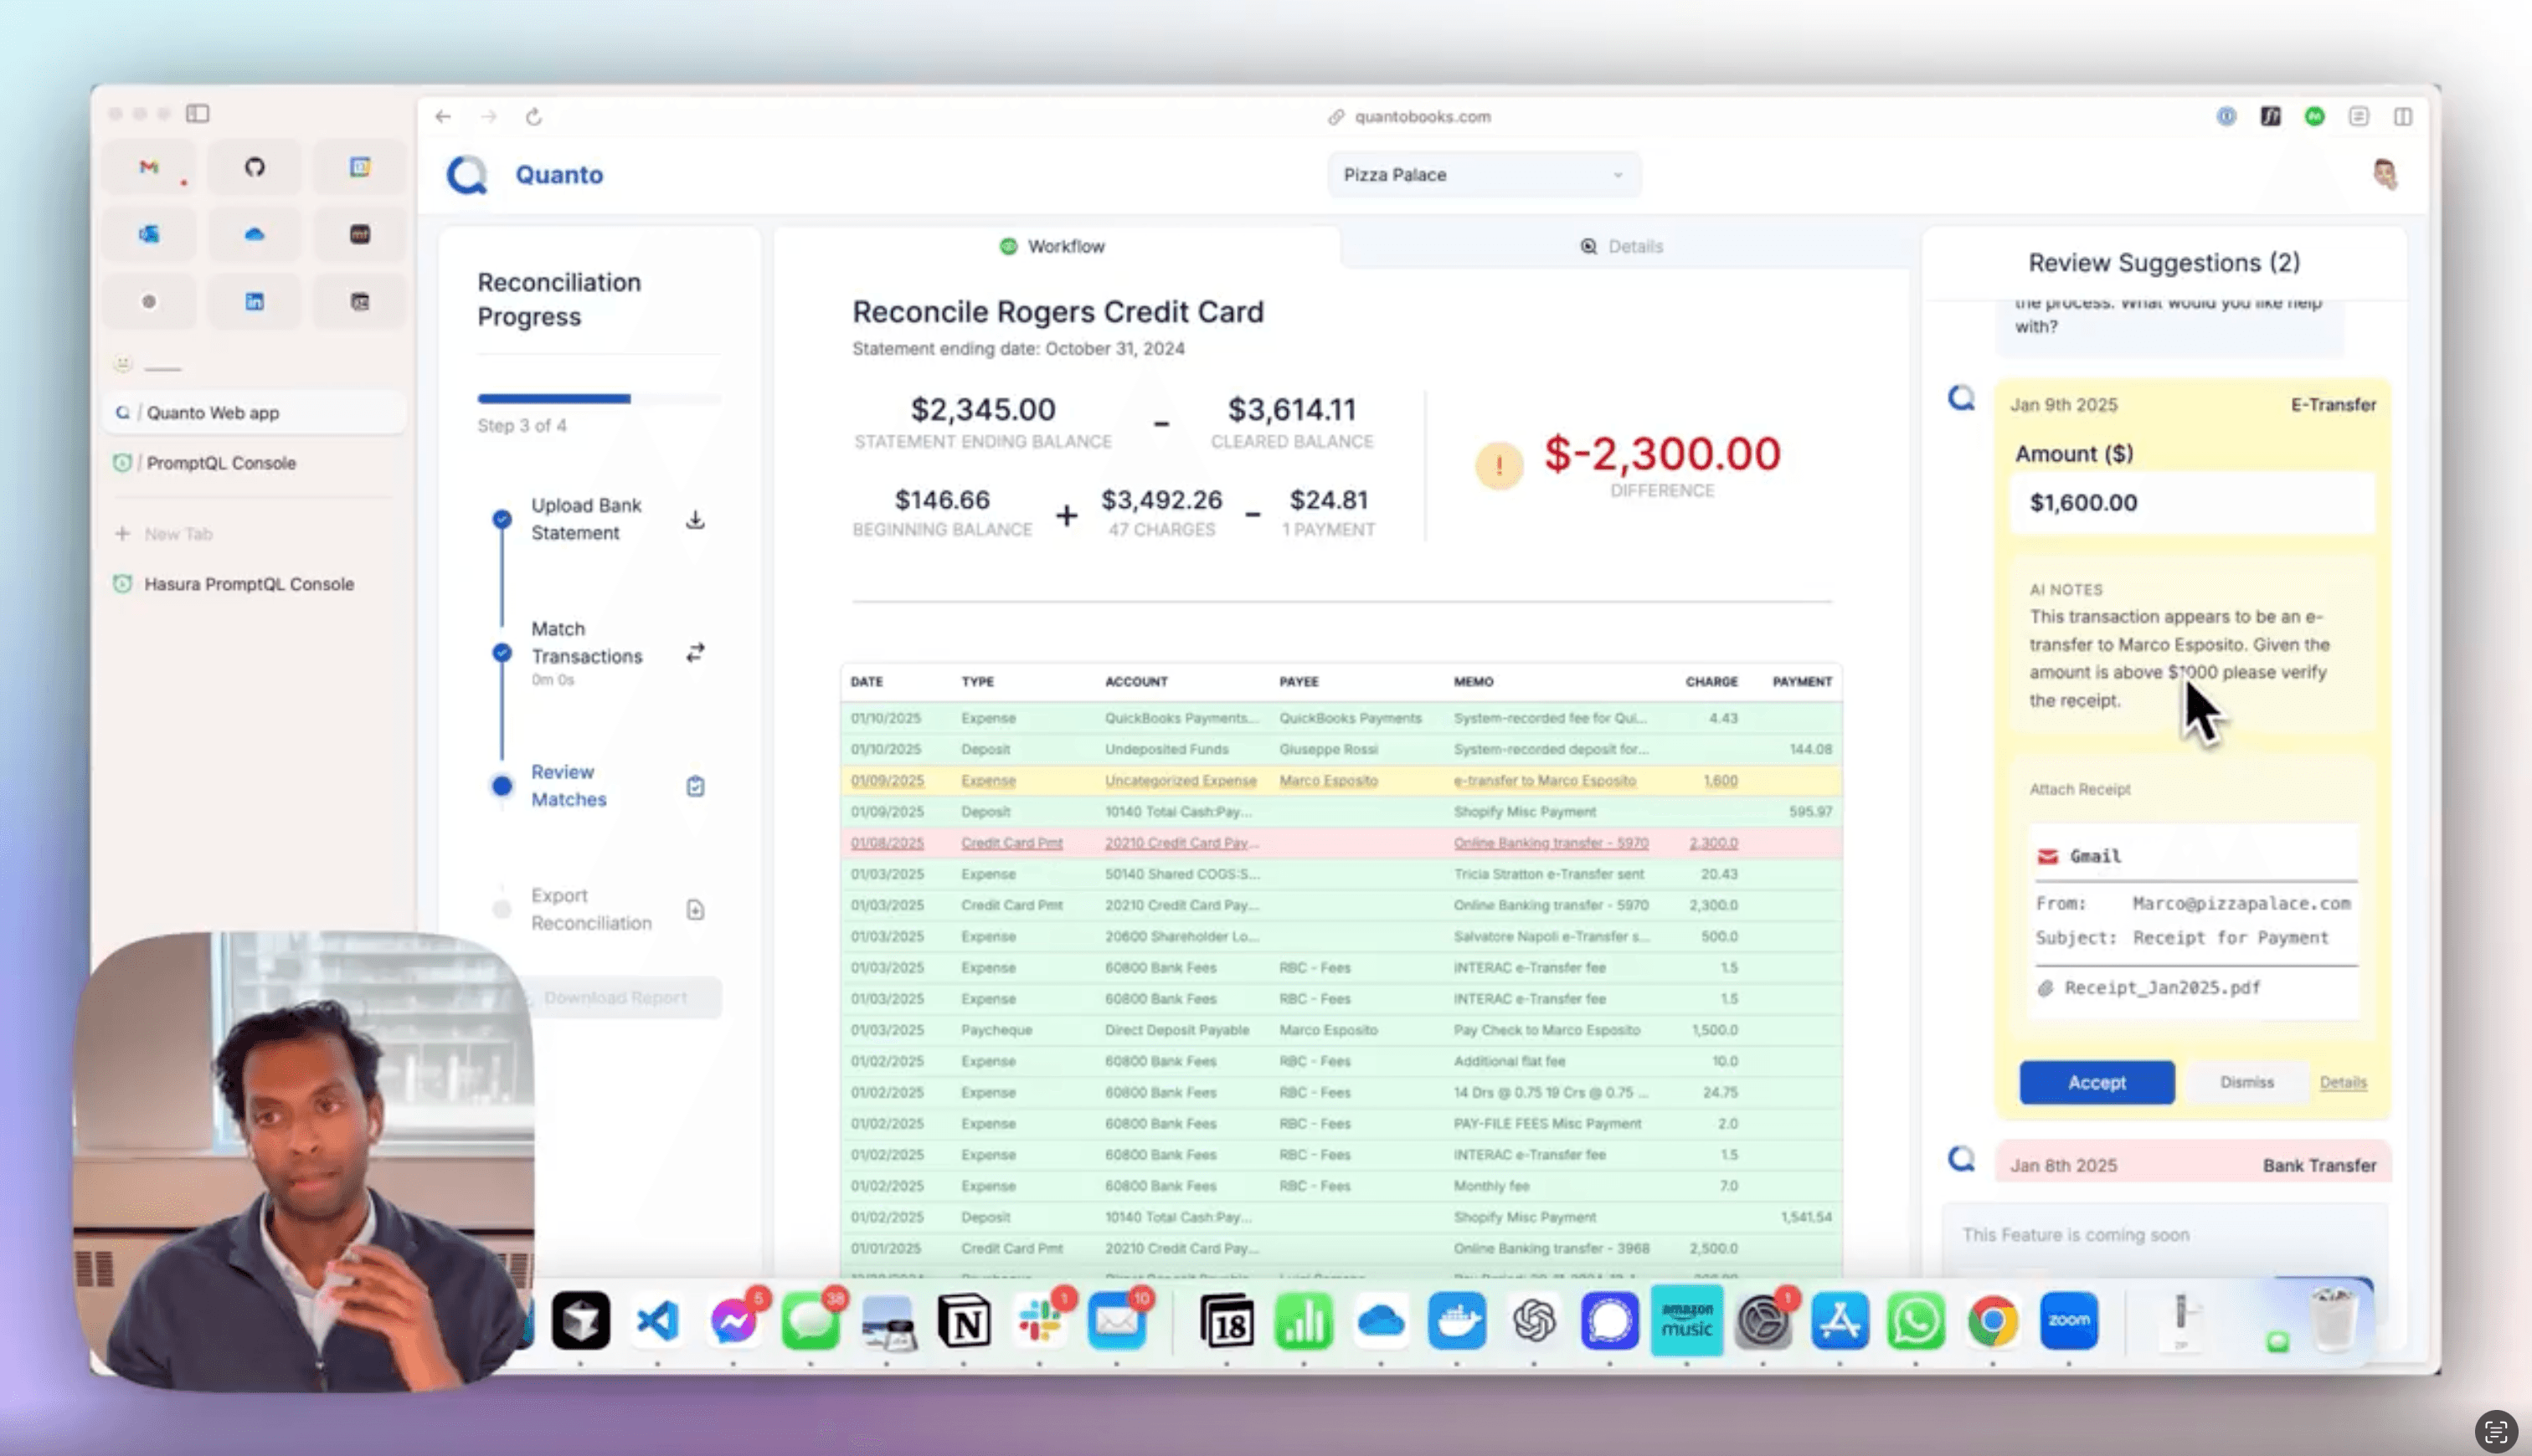Click the Download Report button
This screenshot has width=2532, height=1456.
[x=616, y=998]
